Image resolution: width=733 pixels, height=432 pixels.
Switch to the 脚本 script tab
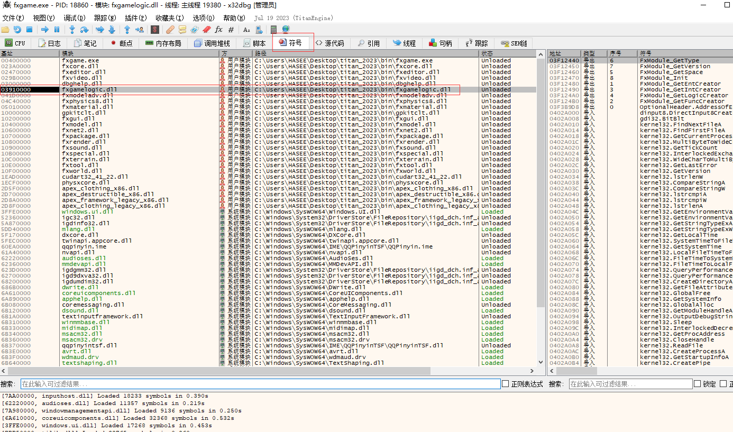click(x=254, y=43)
